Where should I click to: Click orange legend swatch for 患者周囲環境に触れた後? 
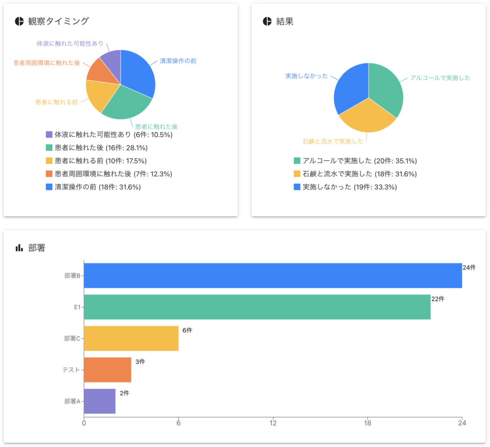click(49, 174)
